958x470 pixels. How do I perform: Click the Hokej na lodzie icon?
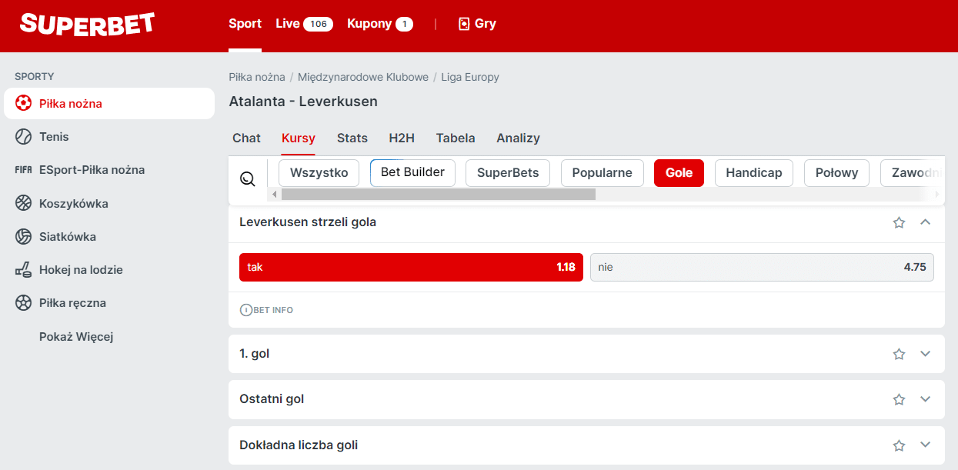22,269
